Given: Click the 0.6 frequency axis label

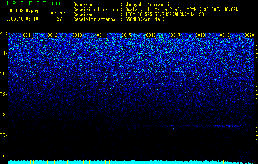Looking at the screenshot, I should click(4, 156).
